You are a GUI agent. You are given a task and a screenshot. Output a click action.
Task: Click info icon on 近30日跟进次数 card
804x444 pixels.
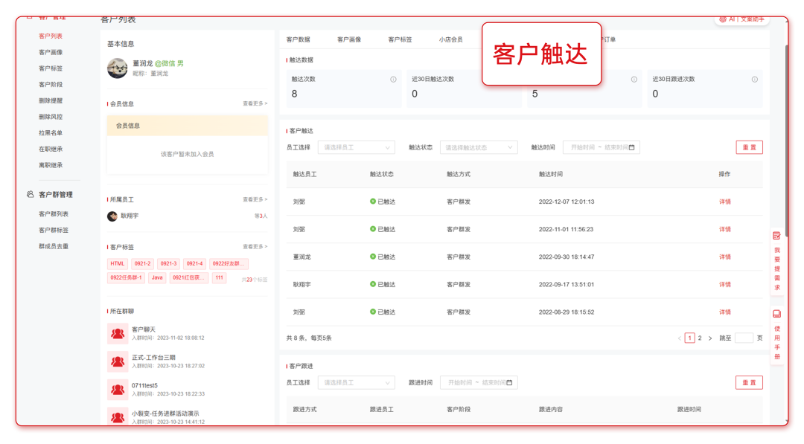754,80
